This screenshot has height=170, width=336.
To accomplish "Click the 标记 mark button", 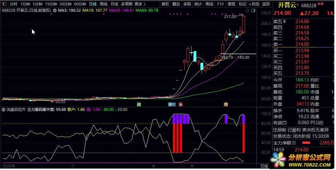I will pos(242,4).
